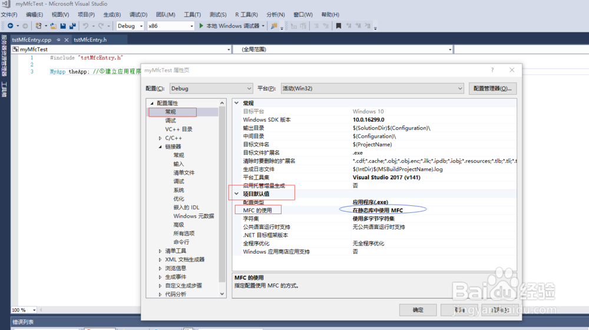Click the next bookmark toolbar icon

click(358, 26)
